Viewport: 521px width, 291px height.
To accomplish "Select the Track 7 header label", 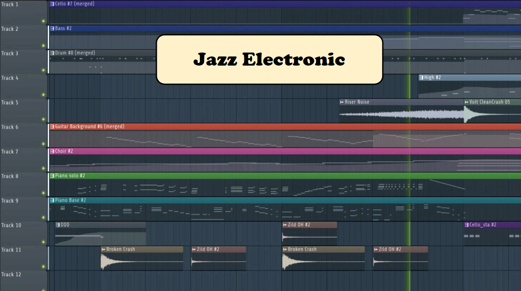I will pyautogui.click(x=10, y=152).
